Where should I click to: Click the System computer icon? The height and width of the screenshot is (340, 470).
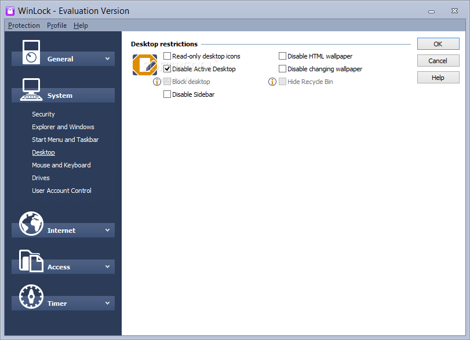click(x=31, y=89)
